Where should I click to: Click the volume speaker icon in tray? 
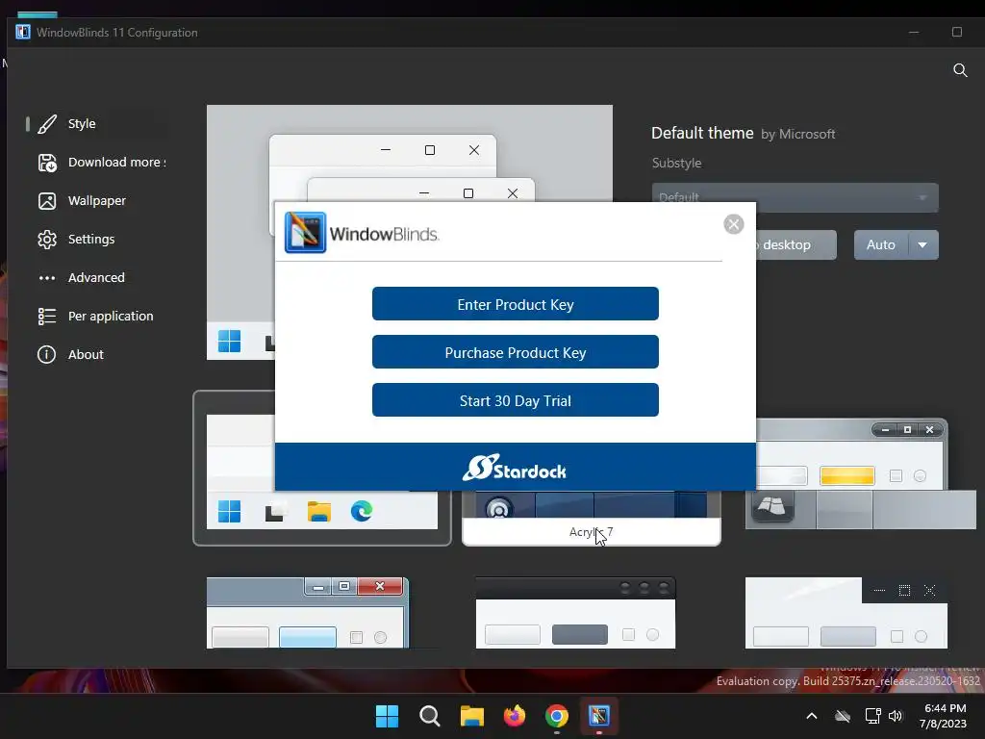896,716
